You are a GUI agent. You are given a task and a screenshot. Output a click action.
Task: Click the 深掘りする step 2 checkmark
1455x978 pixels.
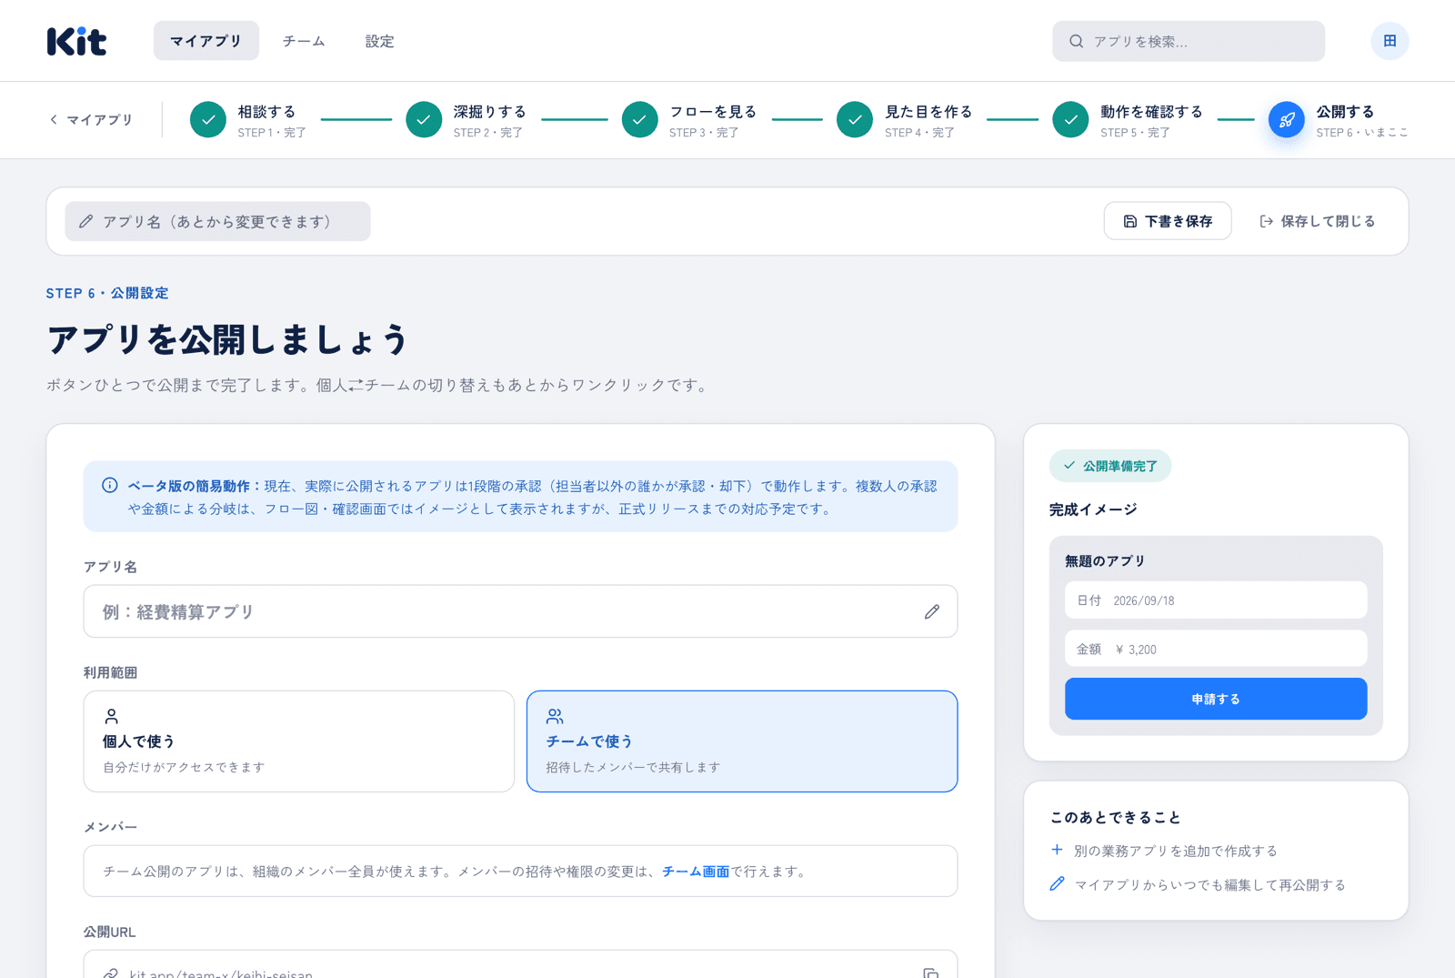point(424,119)
